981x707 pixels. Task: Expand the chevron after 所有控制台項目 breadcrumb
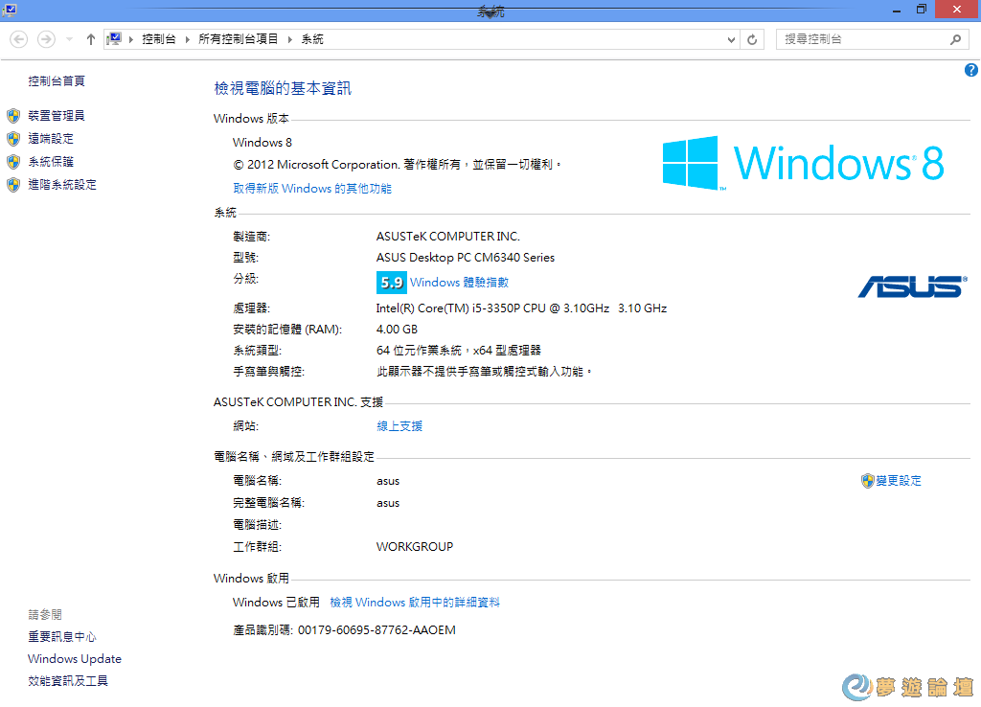point(289,39)
